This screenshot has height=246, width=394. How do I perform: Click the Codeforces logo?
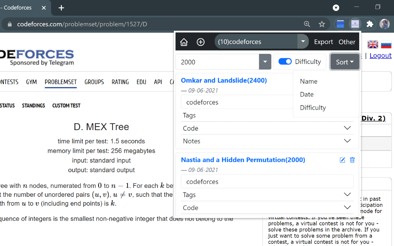point(37,58)
